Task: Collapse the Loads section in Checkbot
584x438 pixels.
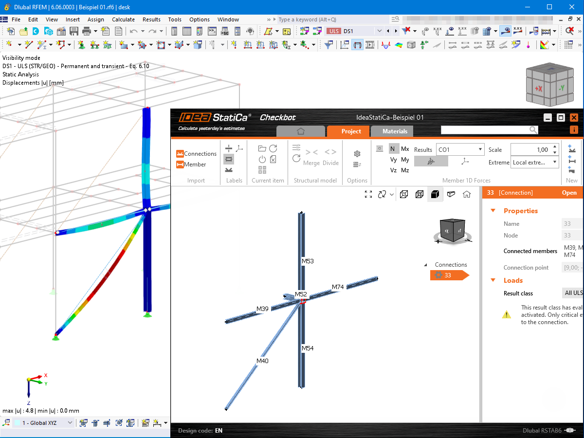Action: click(493, 280)
